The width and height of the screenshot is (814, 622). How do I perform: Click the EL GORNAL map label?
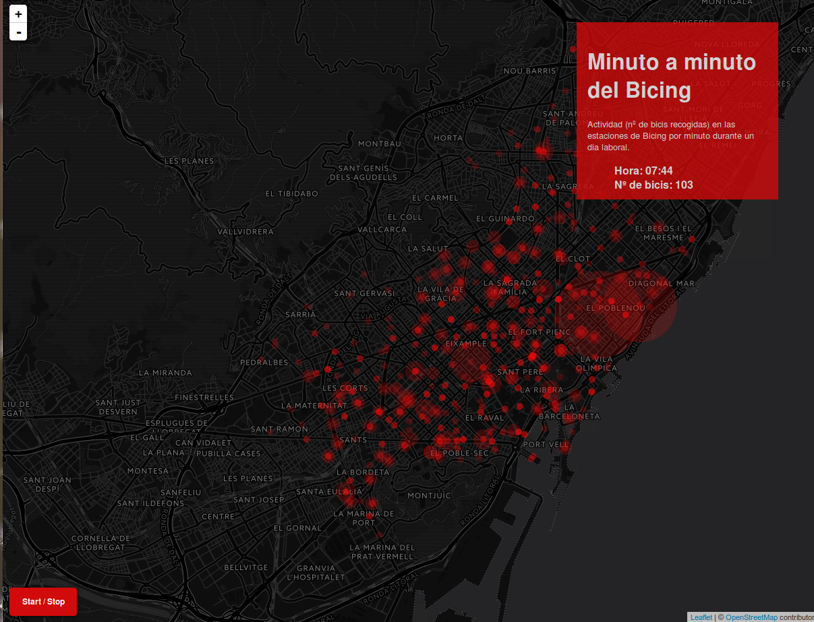pos(297,528)
